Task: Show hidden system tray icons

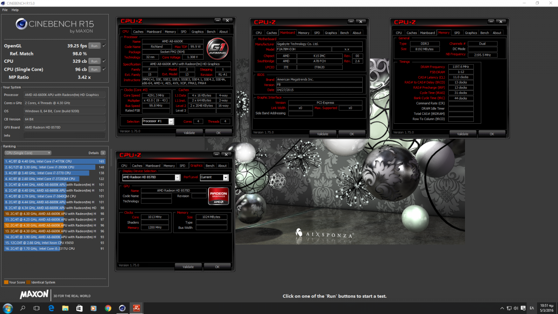Action: (501, 308)
